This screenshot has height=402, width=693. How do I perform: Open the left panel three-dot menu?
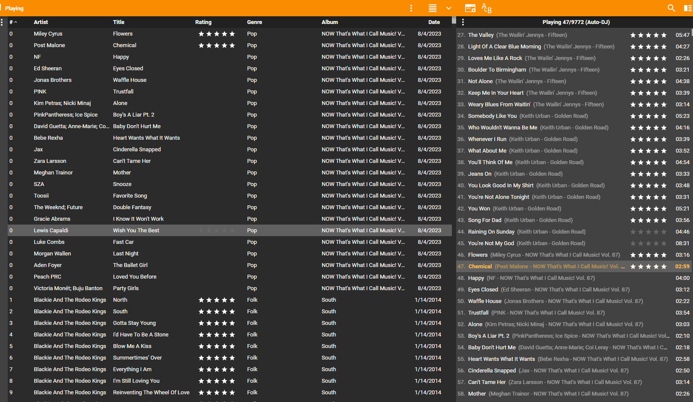pyautogui.click(x=2, y=22)
